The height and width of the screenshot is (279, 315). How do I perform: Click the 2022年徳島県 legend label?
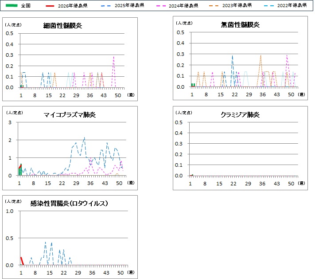pos(292,5)
